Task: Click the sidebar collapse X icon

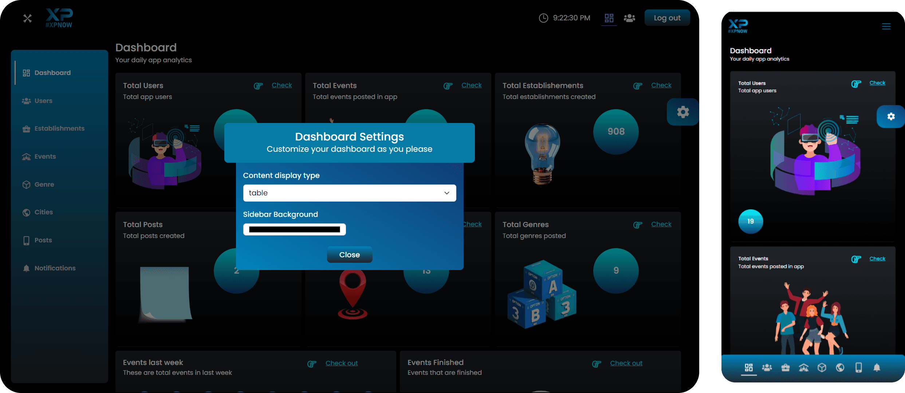Action: [x=27, y=18]
